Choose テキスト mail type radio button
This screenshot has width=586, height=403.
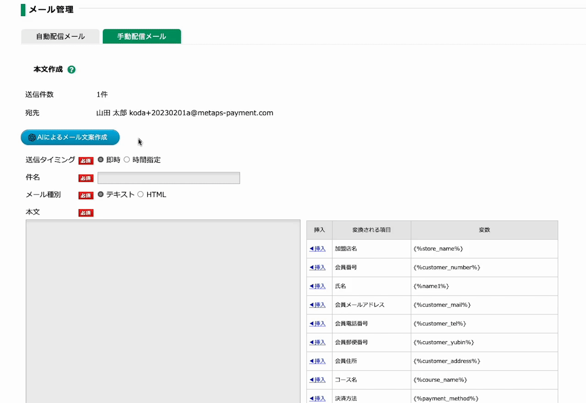(x=101, y=195)
